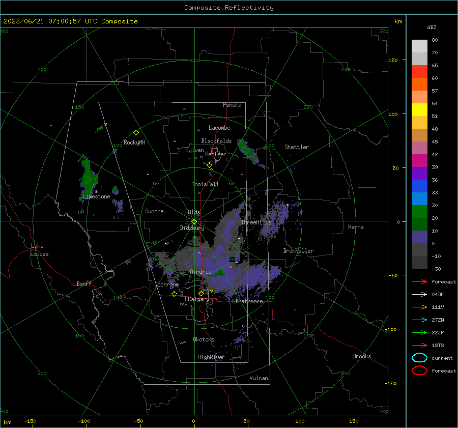Click the Blackfalds label
Viewport: 458px width, 428px height.
point(216,141)
